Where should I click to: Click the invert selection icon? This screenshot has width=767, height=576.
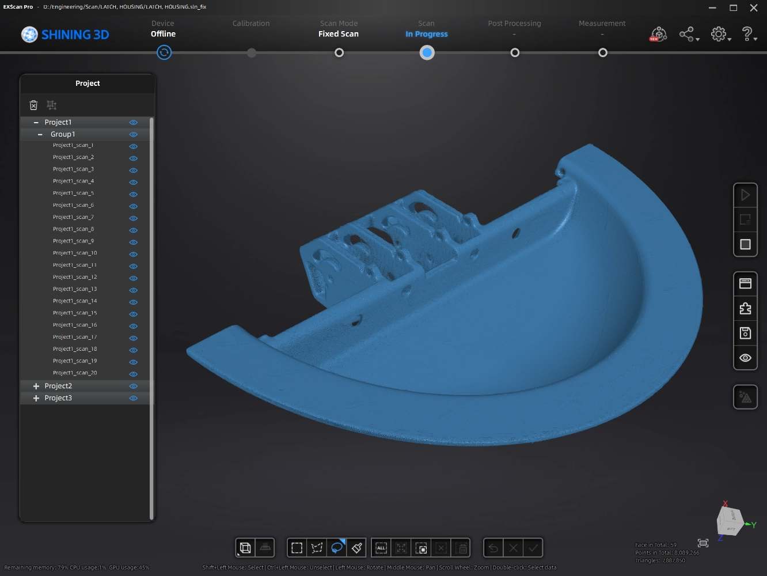click(x=422, y=548)
